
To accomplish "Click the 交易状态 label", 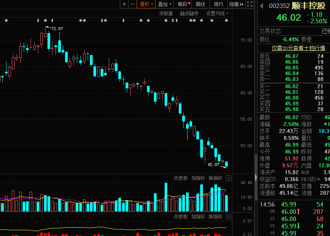I will (x=270, y=31).
